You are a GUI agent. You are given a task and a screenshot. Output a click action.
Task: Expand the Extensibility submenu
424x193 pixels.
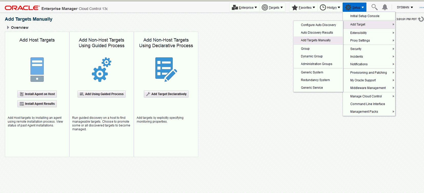(369, 33)
